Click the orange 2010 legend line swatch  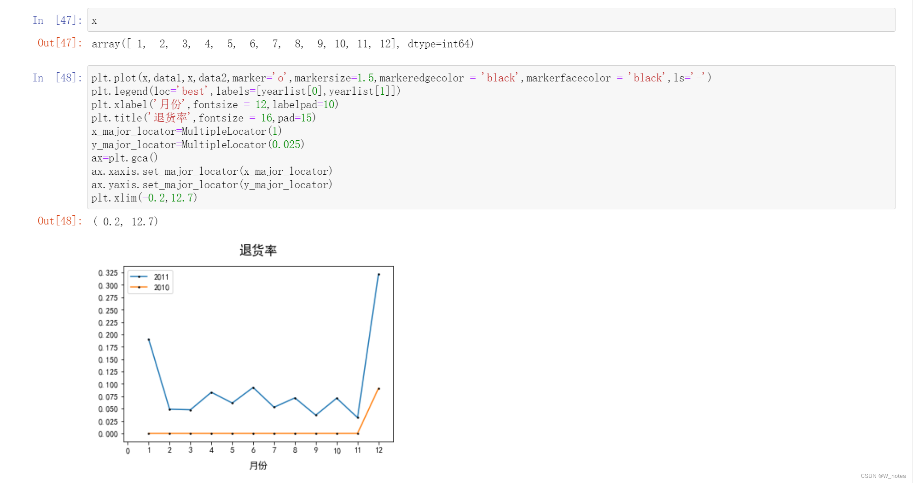click(139, 287)
